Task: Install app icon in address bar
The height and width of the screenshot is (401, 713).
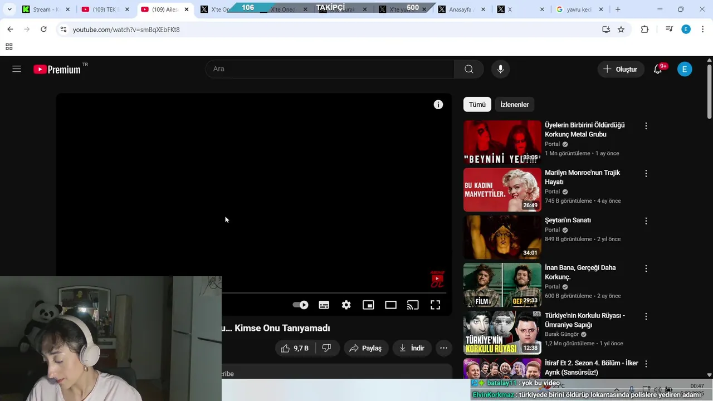Action: [606, 30]
